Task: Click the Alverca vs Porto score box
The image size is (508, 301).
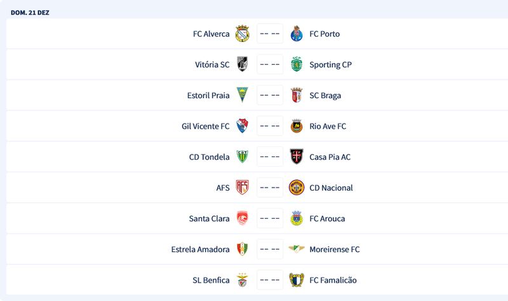Action: (270, 34)
